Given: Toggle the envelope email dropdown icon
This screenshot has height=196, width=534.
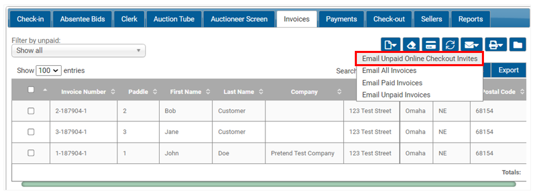Looking at the screenshot, I should click(471, 44).
